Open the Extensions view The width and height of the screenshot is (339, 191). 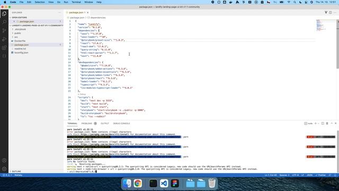coord(4,48)
